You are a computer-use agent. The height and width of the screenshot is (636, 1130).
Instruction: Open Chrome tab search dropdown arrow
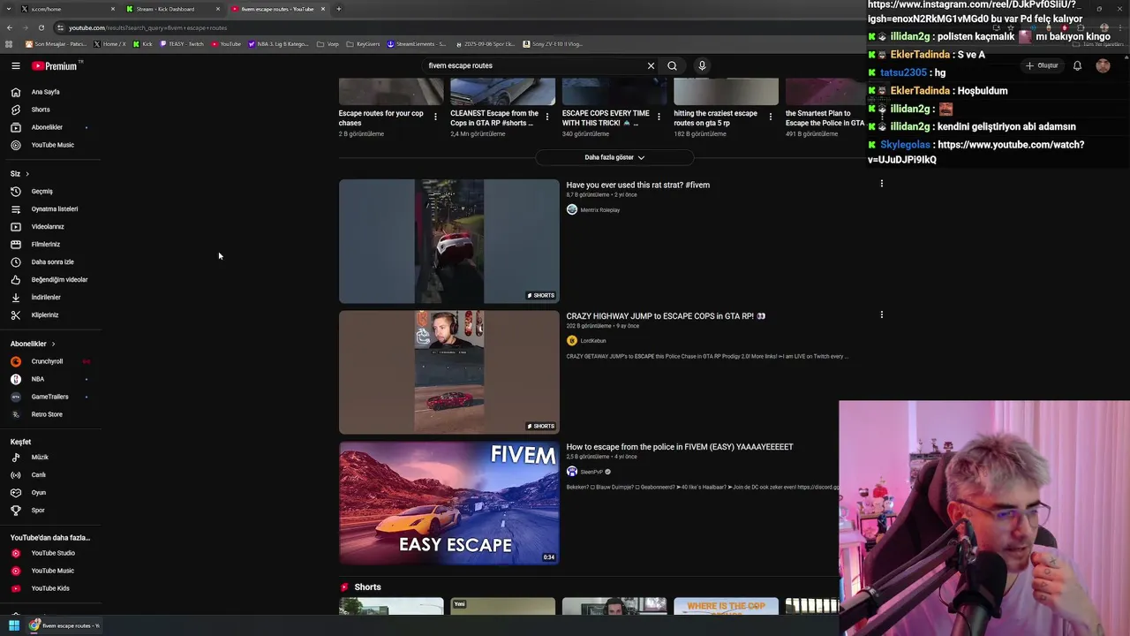(9, 9)
